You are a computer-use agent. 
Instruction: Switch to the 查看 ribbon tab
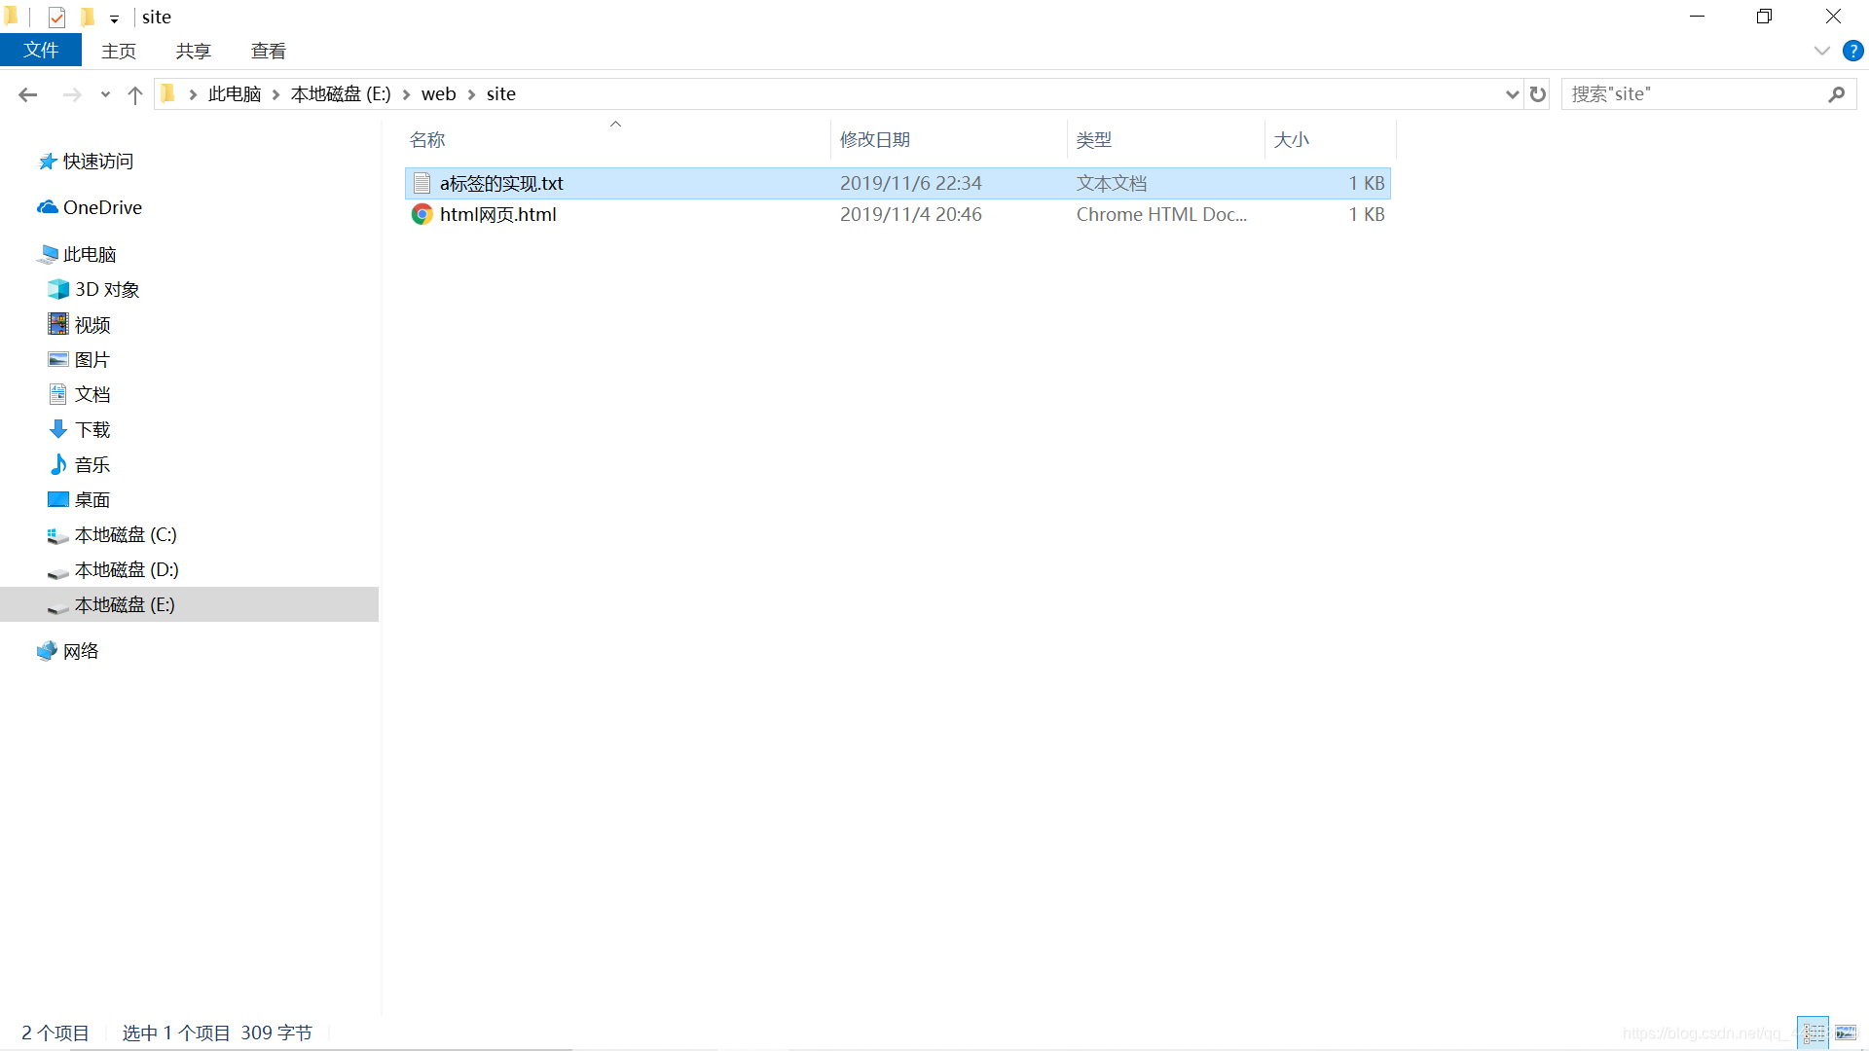click(x=268, y=51)
